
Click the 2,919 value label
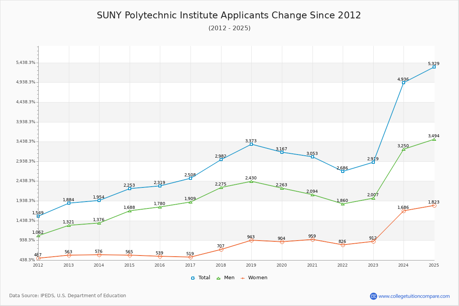(x=373, y=159)
